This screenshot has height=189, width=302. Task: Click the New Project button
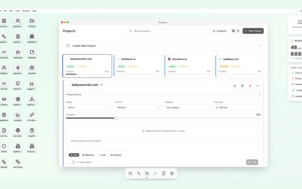(253, 31)
